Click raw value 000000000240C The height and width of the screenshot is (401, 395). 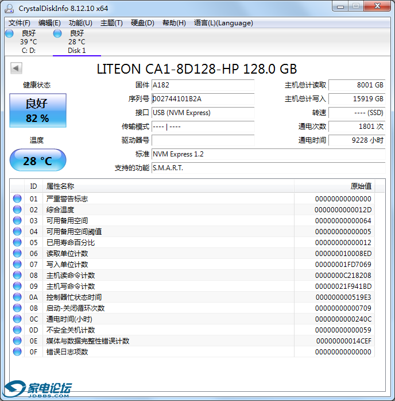343,319
